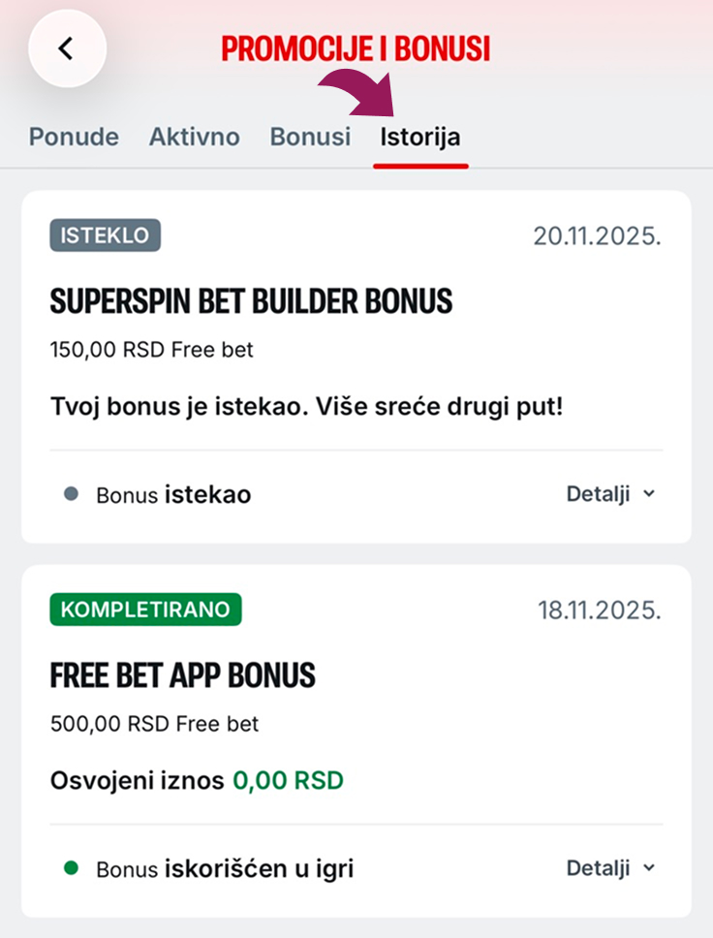Click the ISTEKLO status badge
Screen dimensions: 713x938
tap(106, 235)
